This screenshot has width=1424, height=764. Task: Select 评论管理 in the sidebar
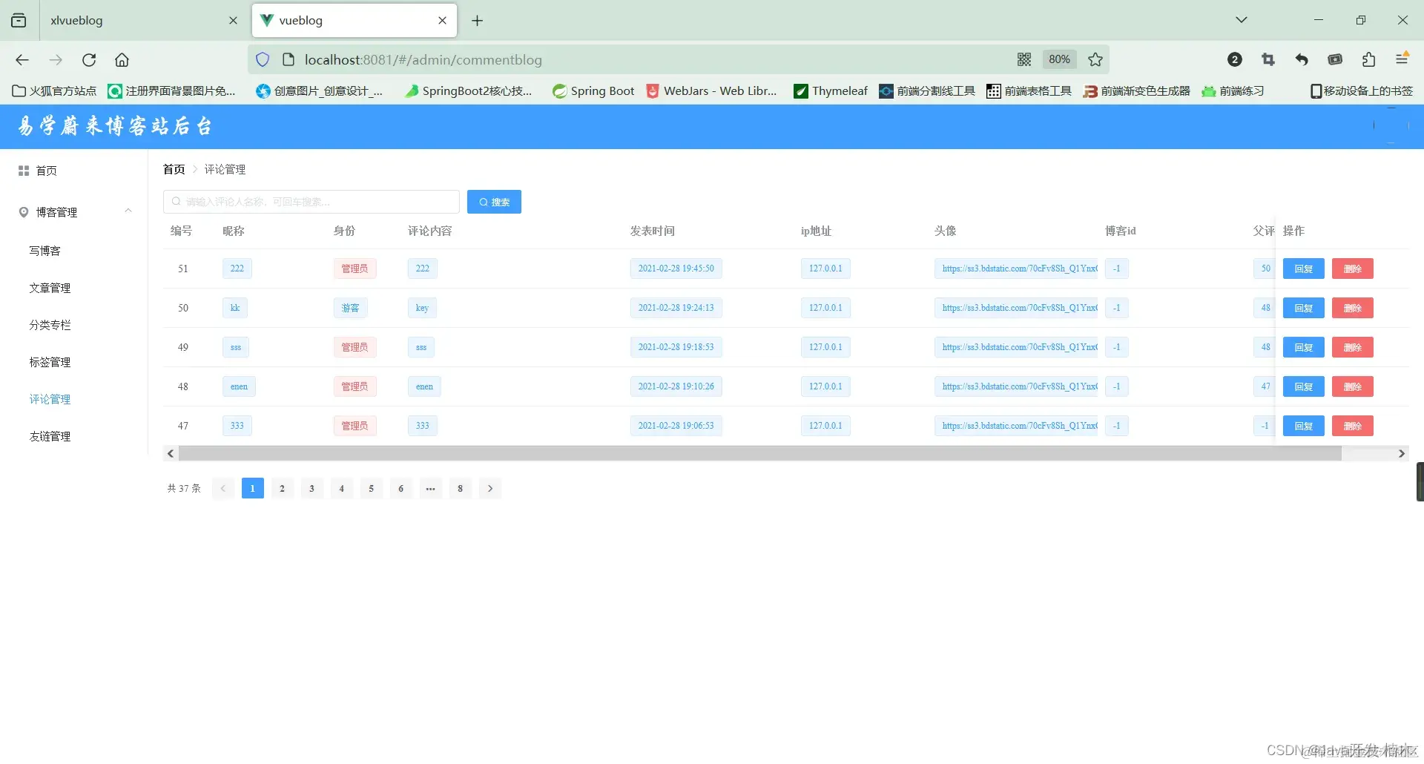tap(50, 399)
